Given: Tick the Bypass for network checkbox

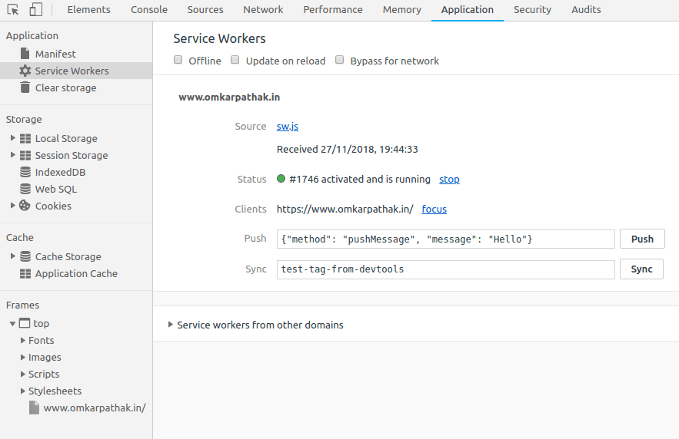Looking at the screenshot, I should (340, 60).
